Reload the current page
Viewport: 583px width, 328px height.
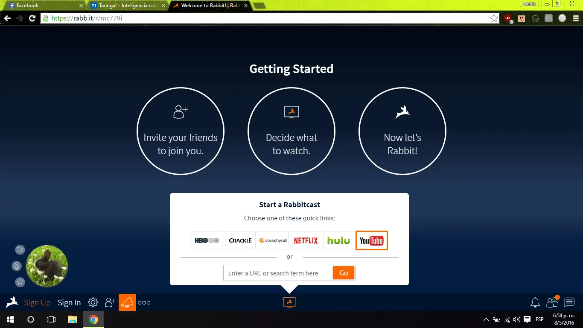tap(32, 18)
